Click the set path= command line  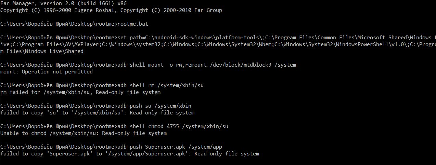click(x=218, y=38)
